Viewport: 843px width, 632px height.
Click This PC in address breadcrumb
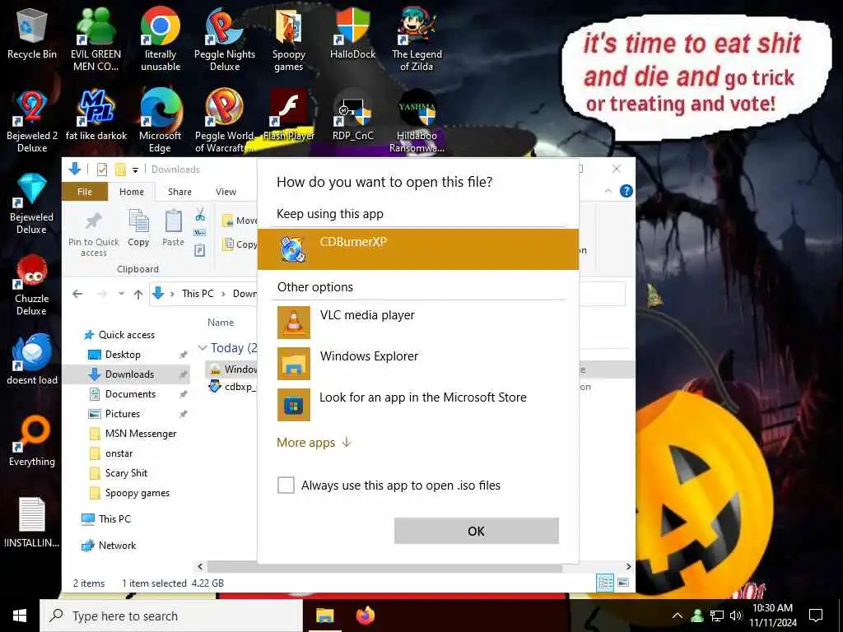tap(198, 294)
